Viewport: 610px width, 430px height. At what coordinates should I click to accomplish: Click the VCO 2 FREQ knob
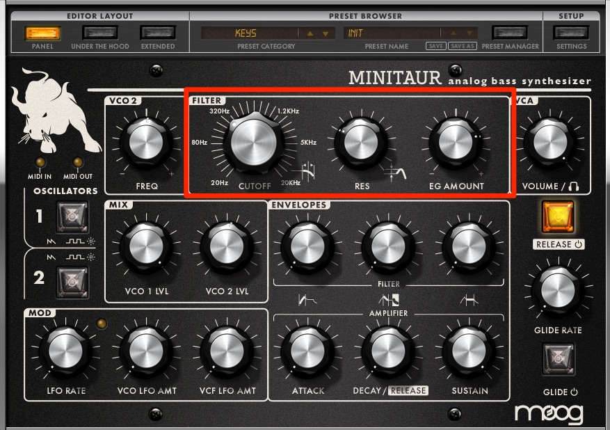tap(146, 143)
